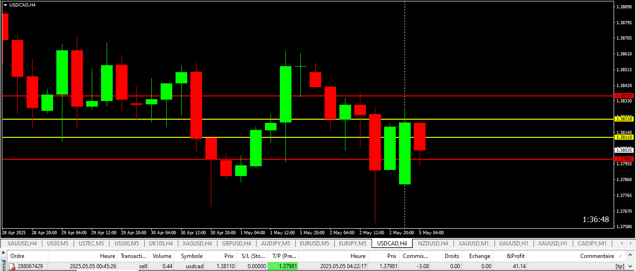Open the USDCAD,H4 chart title dropdown arrow
Viewport: 636px width, 271px height.
(5, 5)
